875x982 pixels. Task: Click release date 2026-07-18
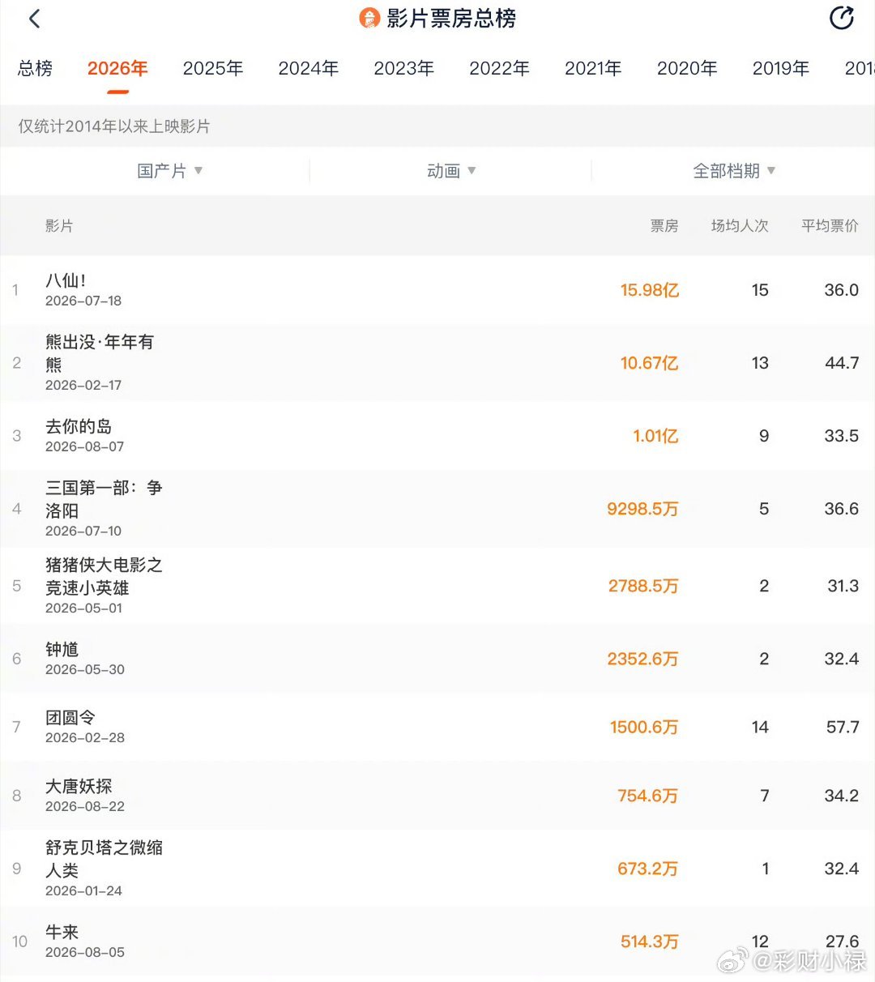pos(83,301)
